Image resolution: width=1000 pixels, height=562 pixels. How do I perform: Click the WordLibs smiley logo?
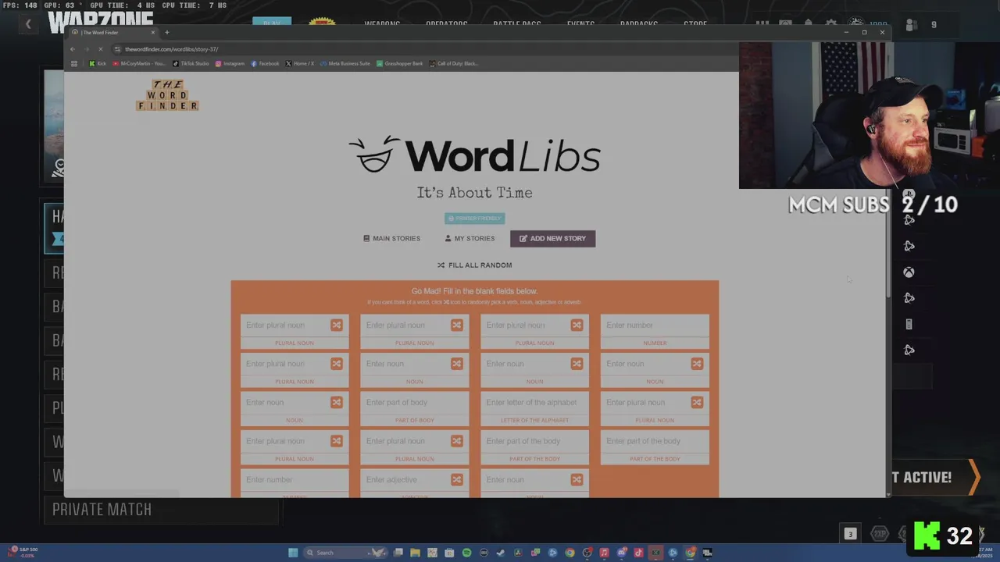pos(374,154)
